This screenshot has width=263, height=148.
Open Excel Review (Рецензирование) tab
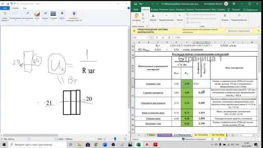click(x=203, y=9)
